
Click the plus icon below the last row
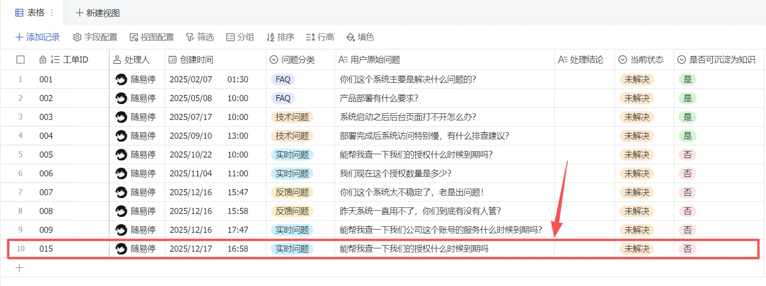[x=19, y=268]
